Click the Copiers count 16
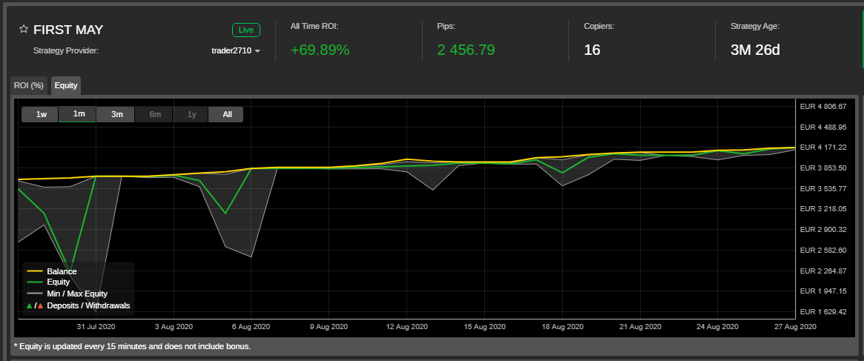Screen dimensions: 864x361 point(592,50)
